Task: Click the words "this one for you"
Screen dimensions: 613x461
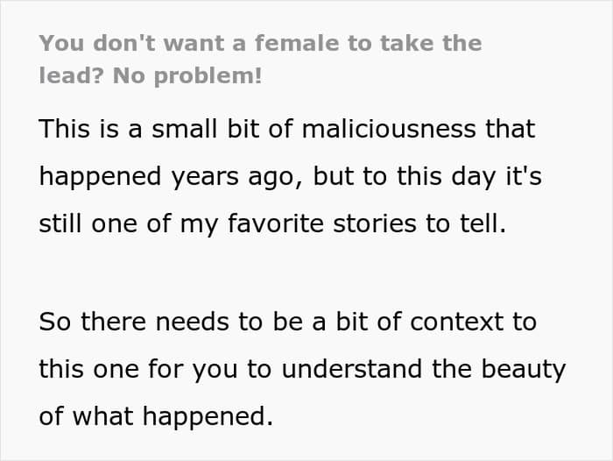Action: pyautogui.click(x=138, y=370)
